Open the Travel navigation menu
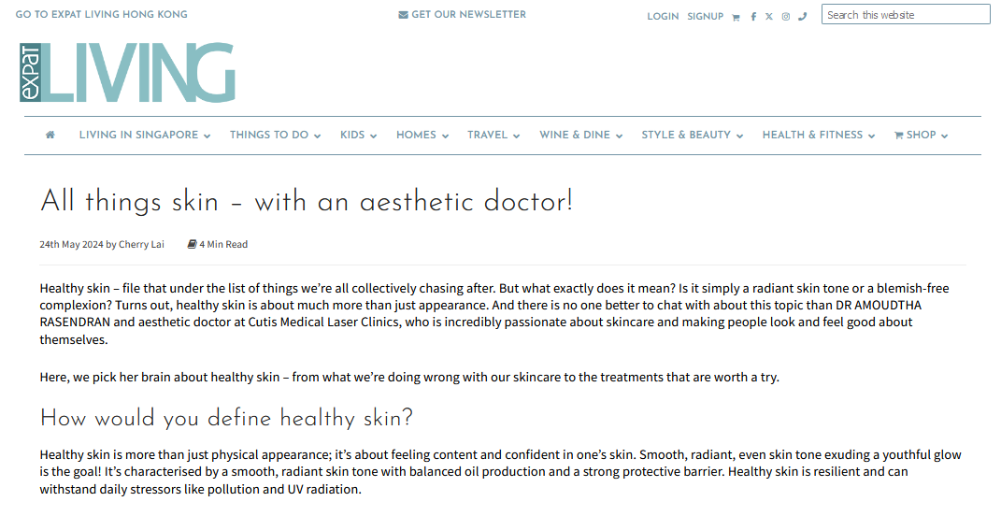 pos(493,136)
